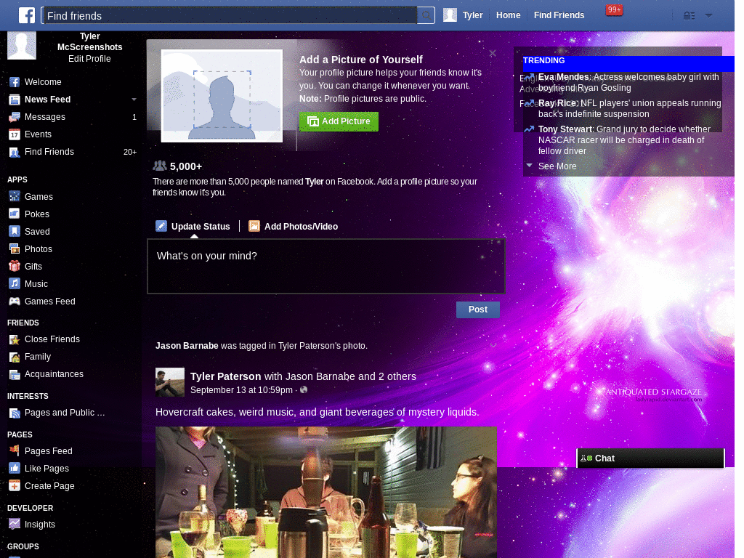Click the search magnifier icon
Viewport: 744px width, 558px height.
tap(426, 15)
